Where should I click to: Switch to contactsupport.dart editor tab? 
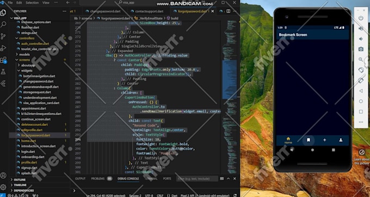pyautogui.click(x=149, y=11)
